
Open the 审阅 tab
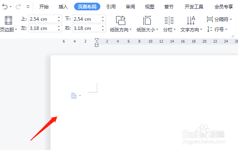click(x=130, y=7)
